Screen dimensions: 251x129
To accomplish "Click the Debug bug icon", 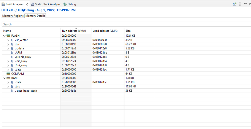I will tap(65, 4).
